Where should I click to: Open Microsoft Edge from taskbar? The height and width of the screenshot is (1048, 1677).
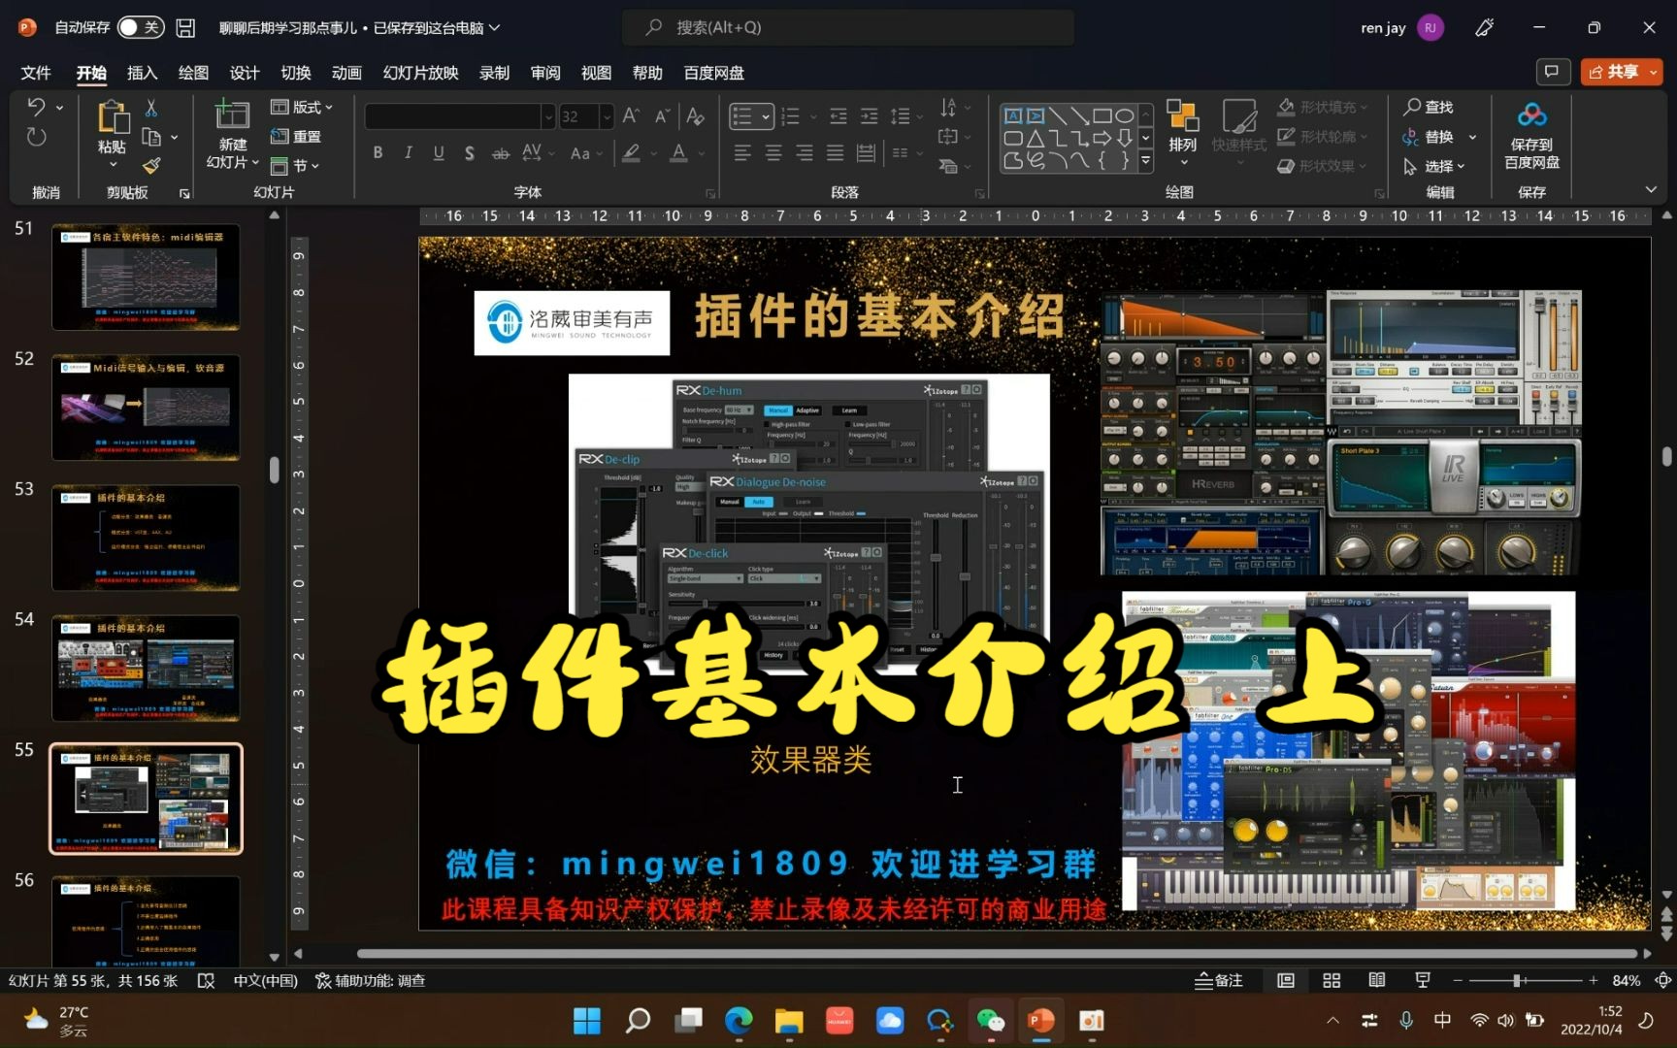point(739,1021)
